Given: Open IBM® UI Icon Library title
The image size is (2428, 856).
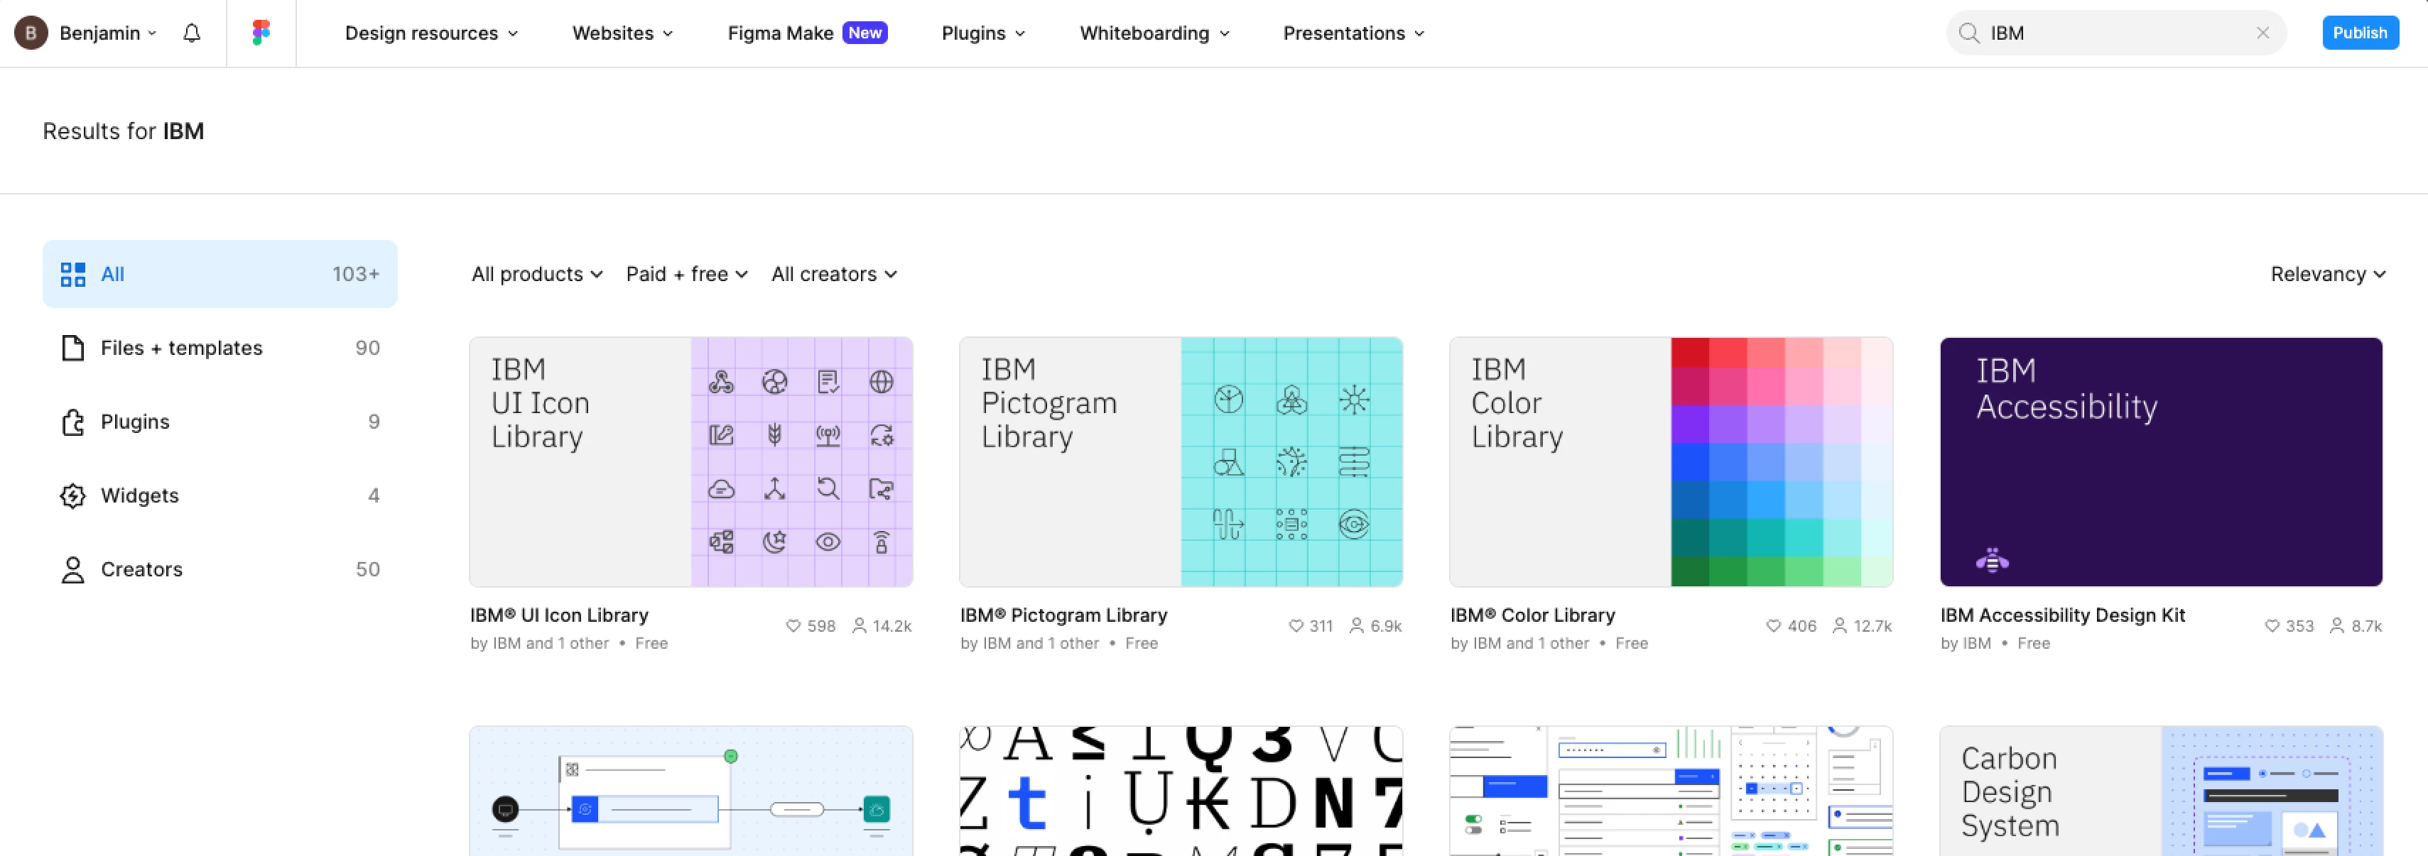Looking at the screenshot, I should point(559,615).
